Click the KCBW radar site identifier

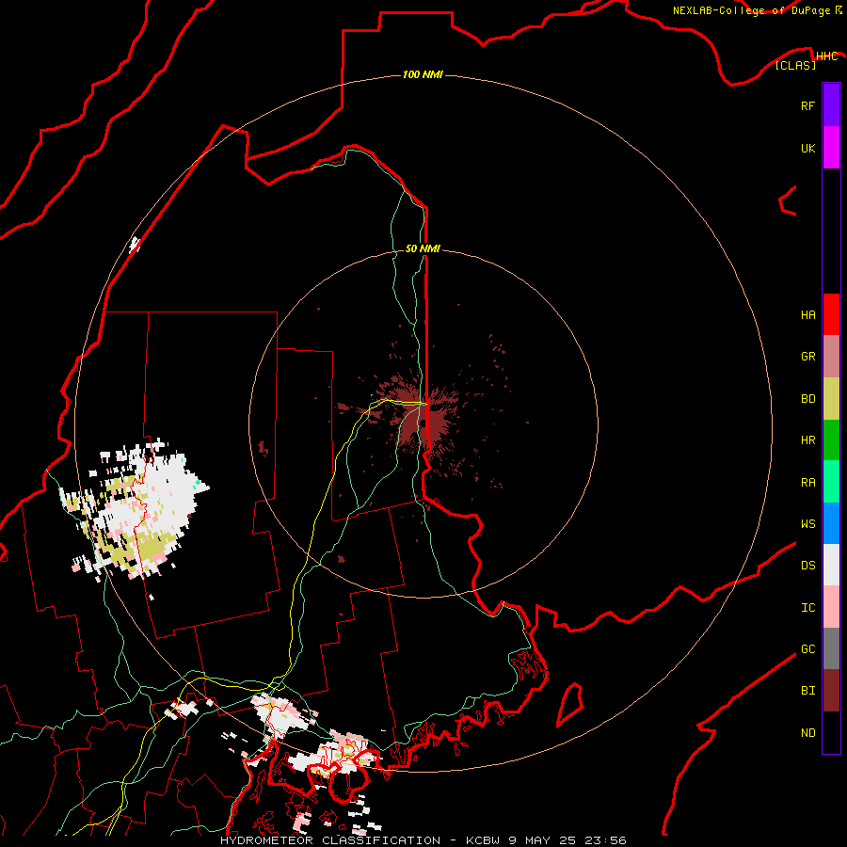[x=483, y=840]
